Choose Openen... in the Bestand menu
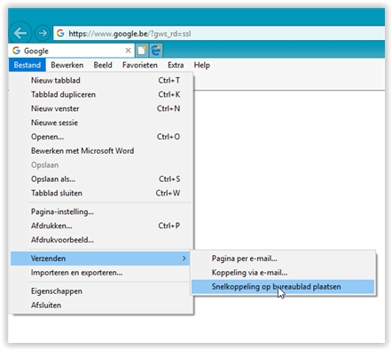The height and width of the screenshot is (350, 392). pos(102,137)
